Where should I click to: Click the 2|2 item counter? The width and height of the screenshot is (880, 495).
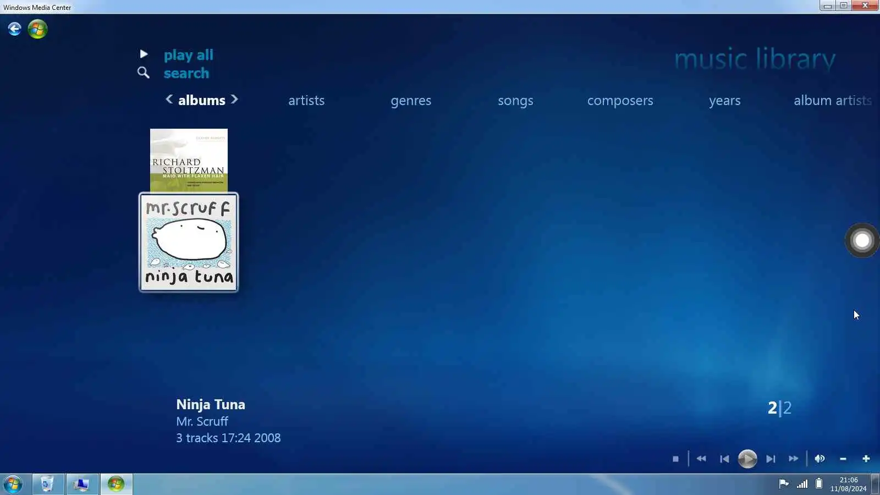coord(779,408)
